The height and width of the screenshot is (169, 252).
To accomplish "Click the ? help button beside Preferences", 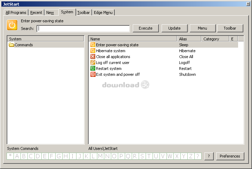I will (209, 156).
